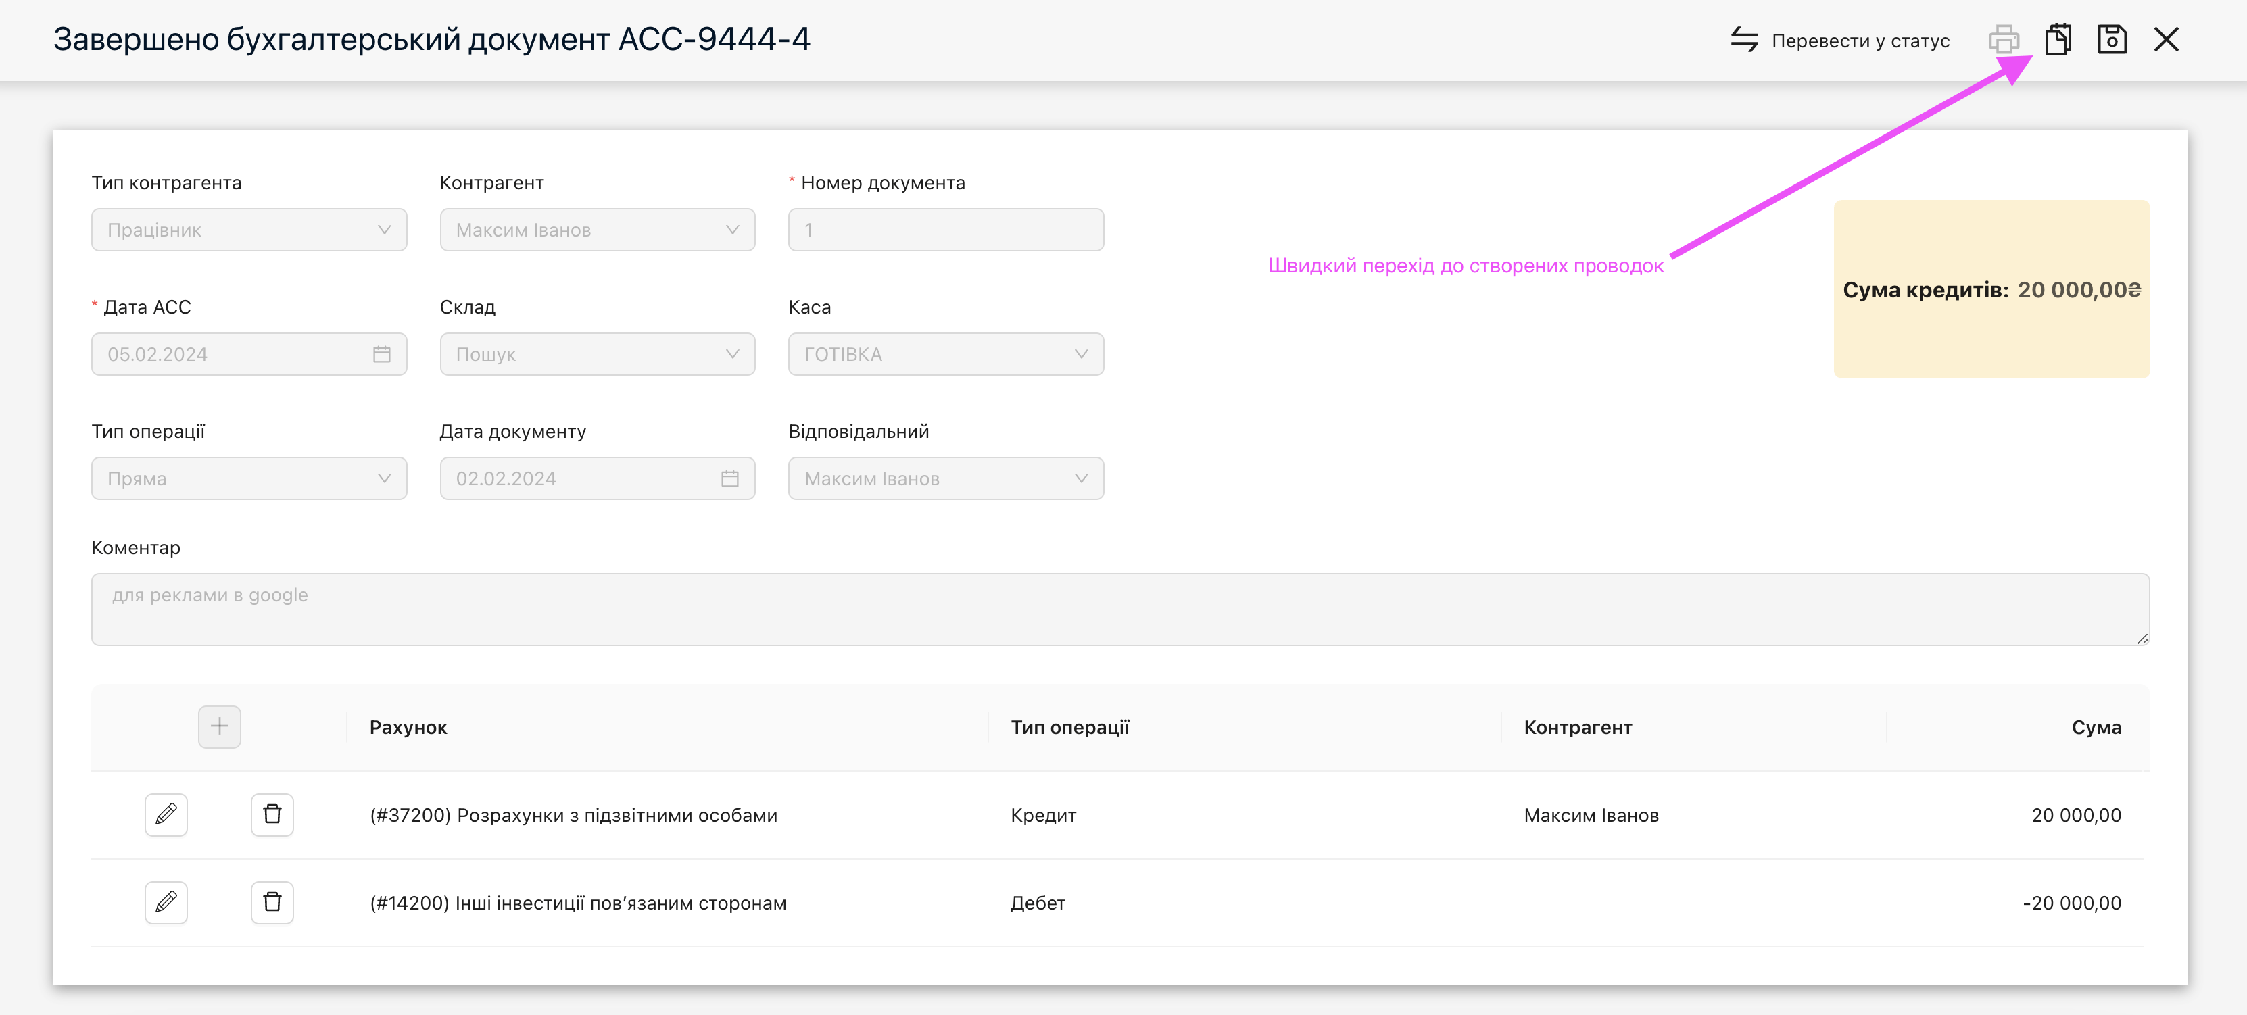Screen dimensions: 2247x1015
Task: Expand the Контрагент dropdown
Action: click(597, 230)
